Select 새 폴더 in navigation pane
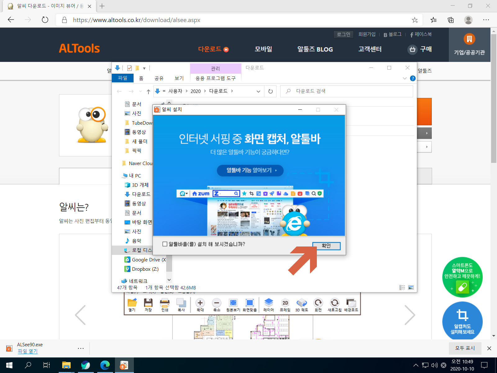497x373 pixels. (136, 141)
